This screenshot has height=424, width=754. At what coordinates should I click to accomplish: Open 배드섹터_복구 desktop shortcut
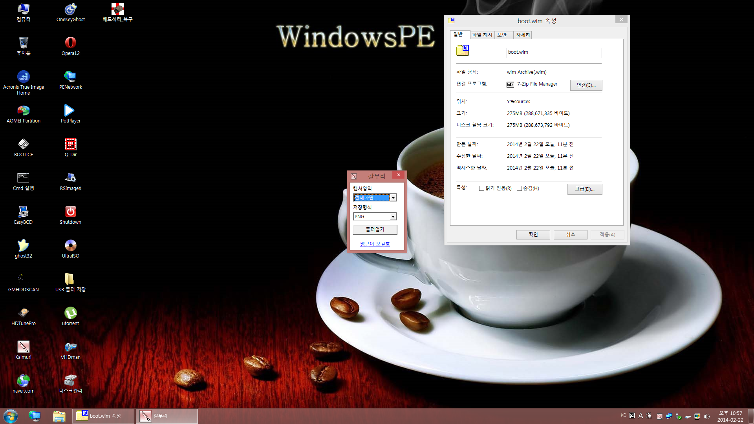(117, 12)
